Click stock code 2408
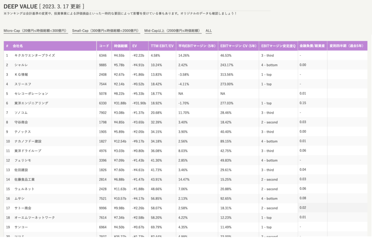Viewport: 372px width, 240px height. click(x=103, y=75)
